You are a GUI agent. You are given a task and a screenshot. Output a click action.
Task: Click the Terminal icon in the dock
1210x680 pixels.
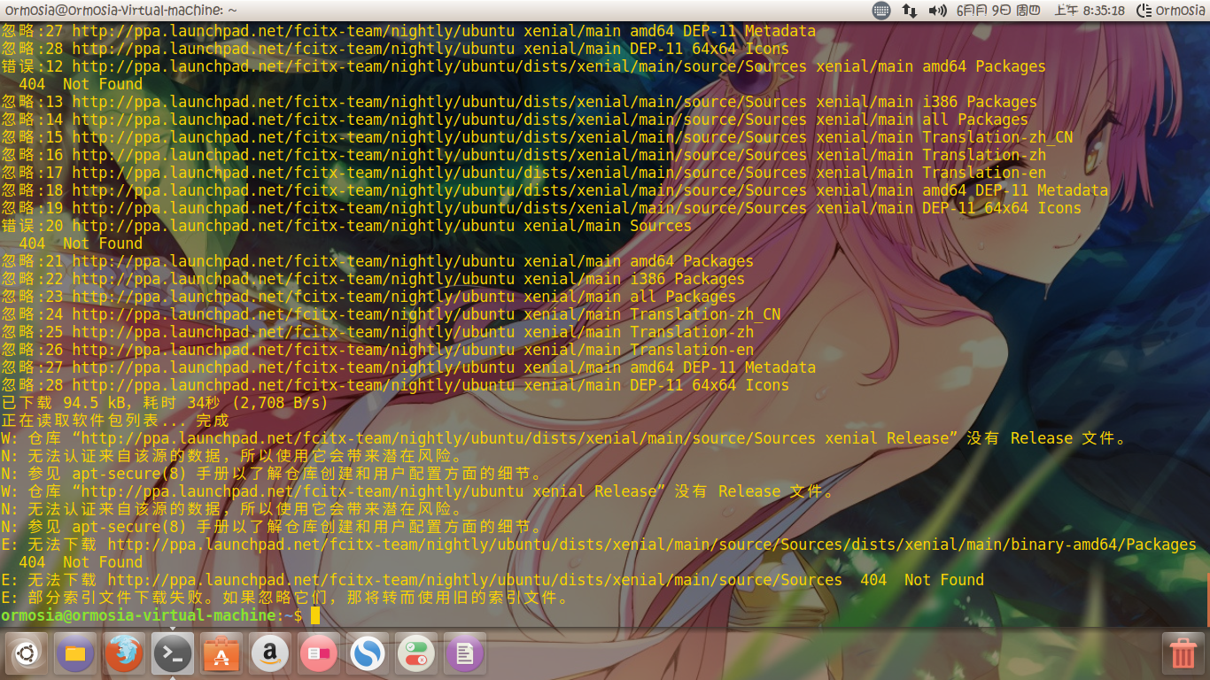pos(173,654)
